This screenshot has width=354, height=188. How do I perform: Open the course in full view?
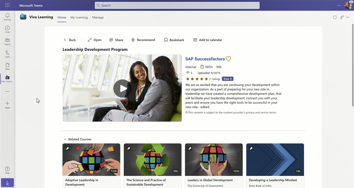[x=95, y=40]
